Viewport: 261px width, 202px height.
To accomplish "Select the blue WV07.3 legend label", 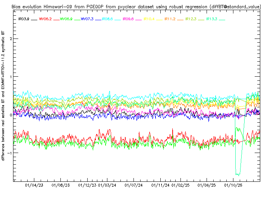I will tap(87, 19).
